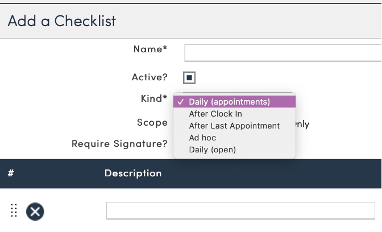Click the Require Signature? label
This screenshot has height=232, width=382.
(119, 144)
